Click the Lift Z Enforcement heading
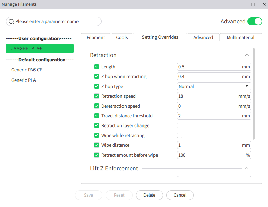This screenshot has width=268, height=207. point(114,168)
